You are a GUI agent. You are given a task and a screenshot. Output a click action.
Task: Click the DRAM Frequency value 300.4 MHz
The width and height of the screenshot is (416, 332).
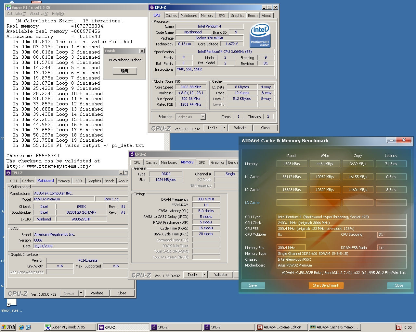[206, 199]
